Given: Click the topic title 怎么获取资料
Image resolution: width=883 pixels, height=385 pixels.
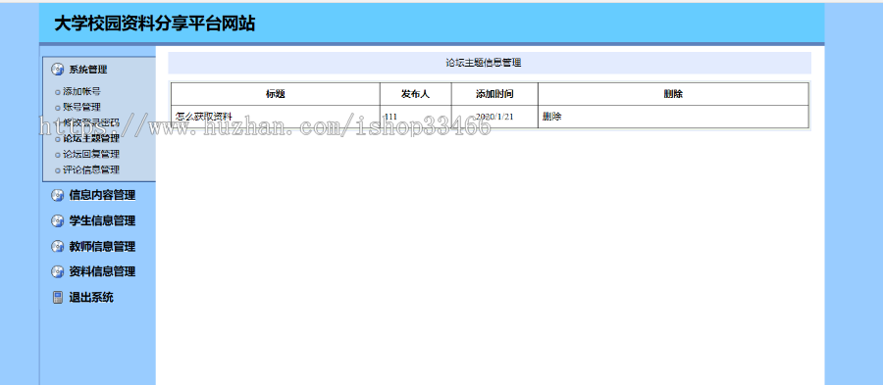Looking at the screenshot, I should pos(204,117).
